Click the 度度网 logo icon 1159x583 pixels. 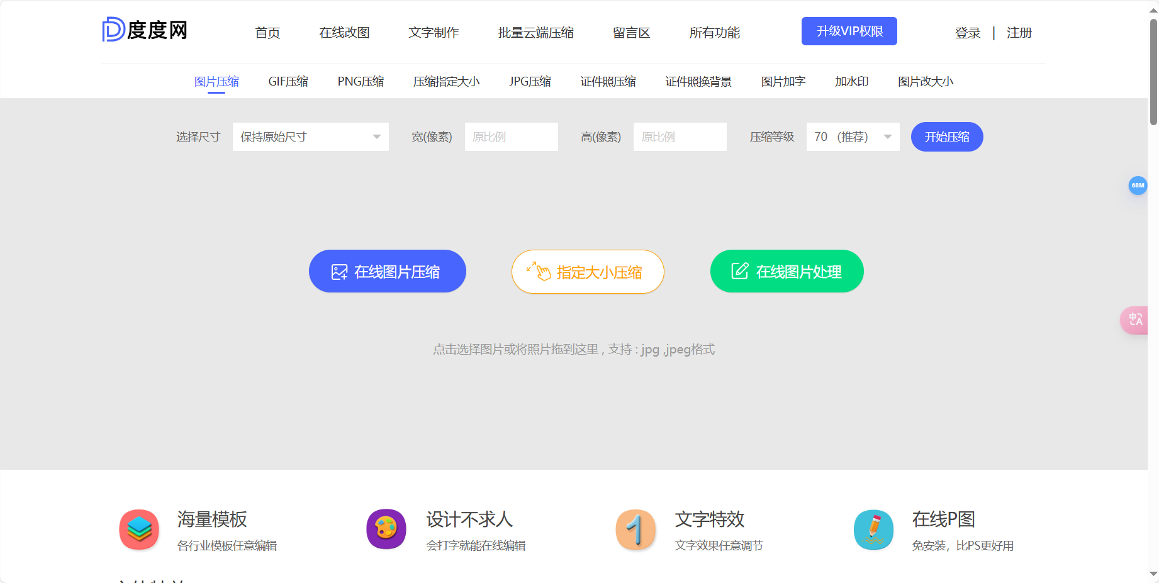click(x=113, y=30)
